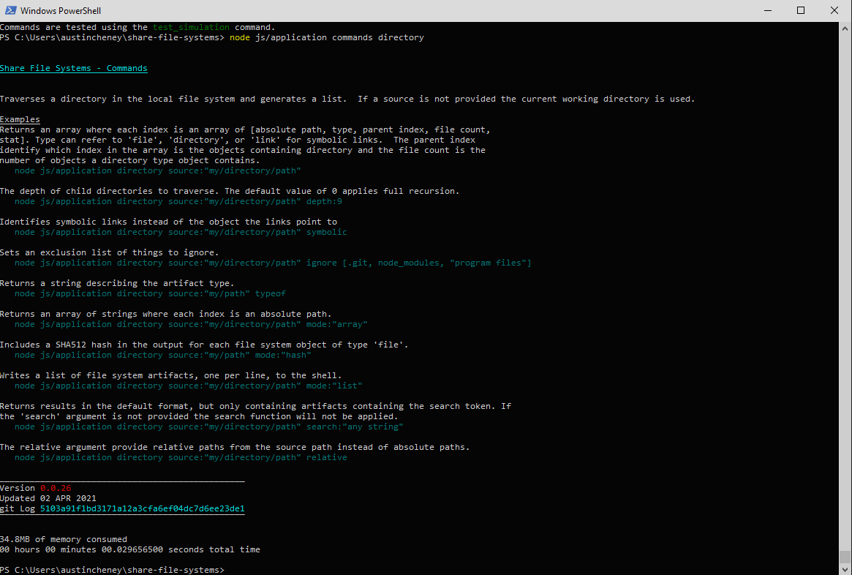Viewport: 852px width, 575px height.
Task: Click the example with mode:"list"
Action: click(189, 386)
